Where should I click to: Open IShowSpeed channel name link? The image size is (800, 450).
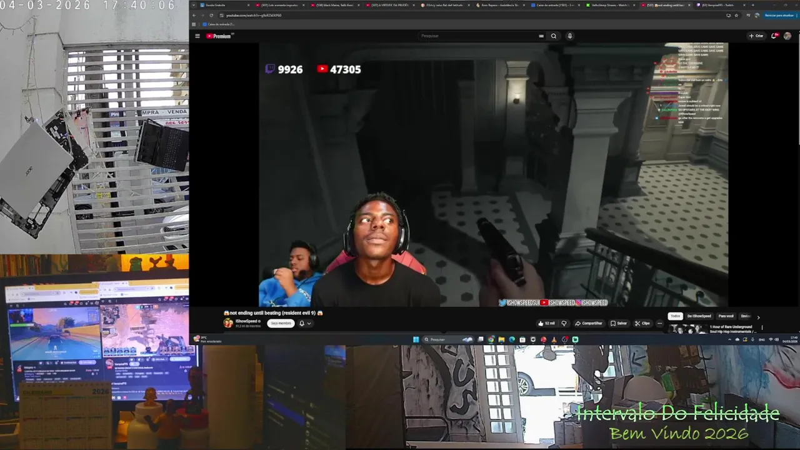tap(247, 321)
